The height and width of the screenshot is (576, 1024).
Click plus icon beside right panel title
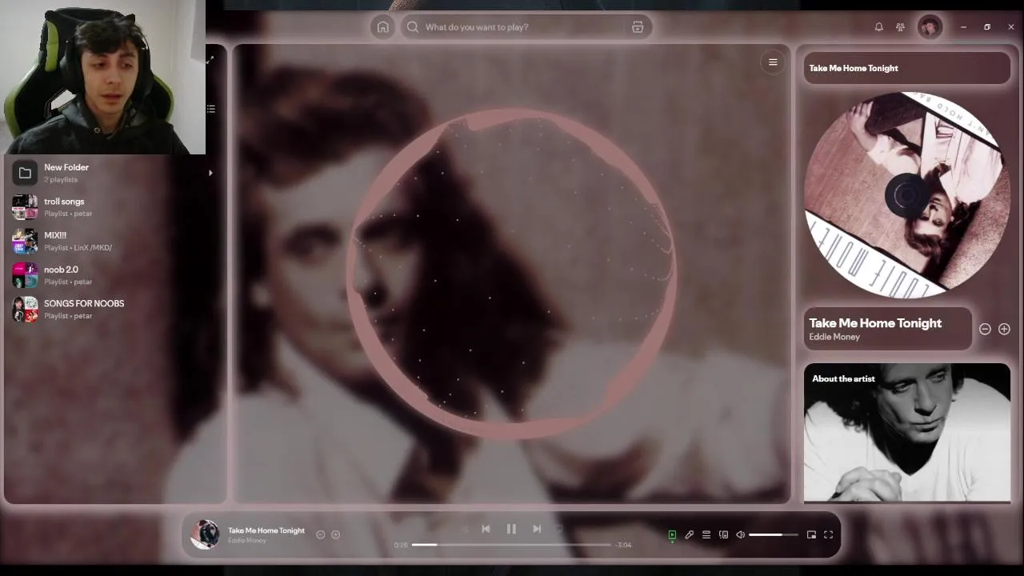coord(1004,329)
